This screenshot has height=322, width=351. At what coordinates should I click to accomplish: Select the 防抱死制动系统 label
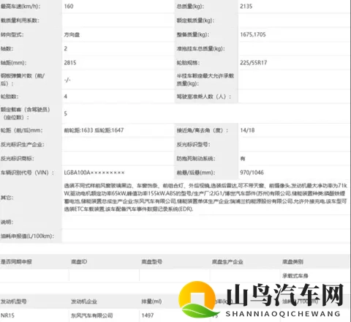point(196,159)
